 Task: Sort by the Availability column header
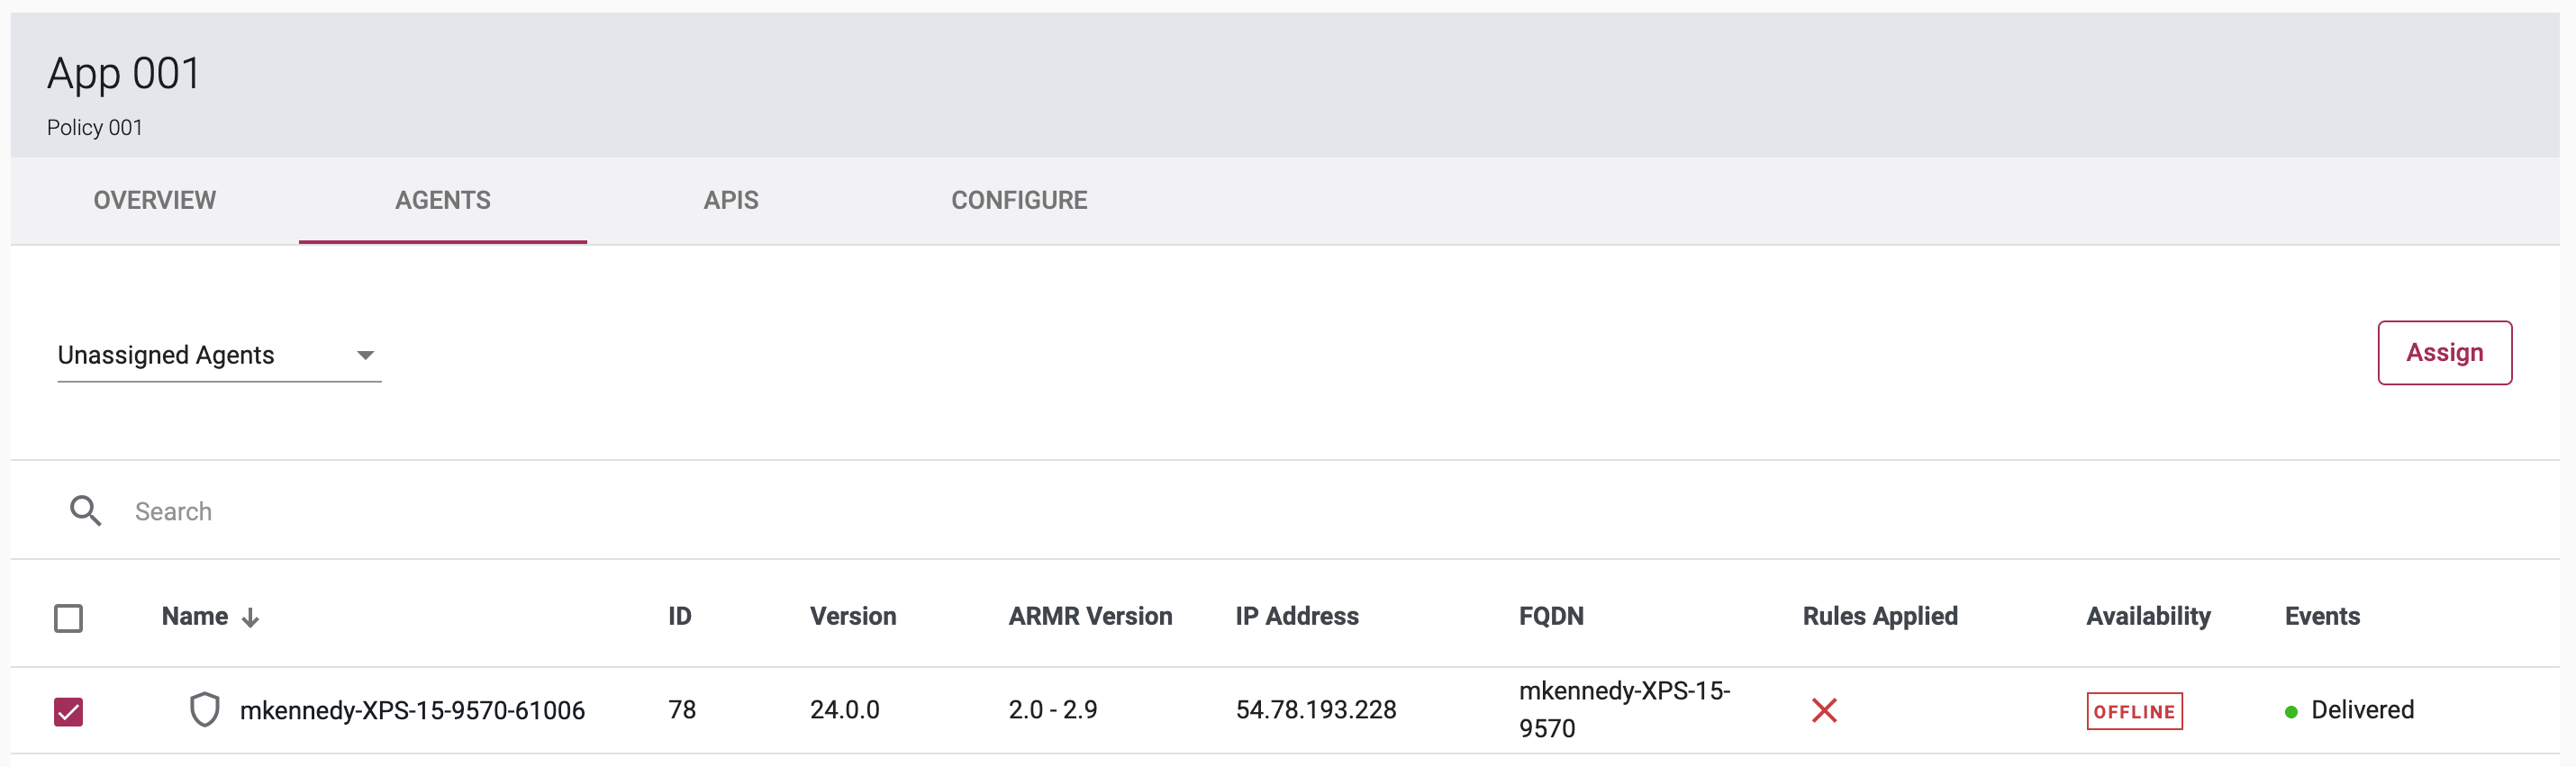tap(2147, 616)
